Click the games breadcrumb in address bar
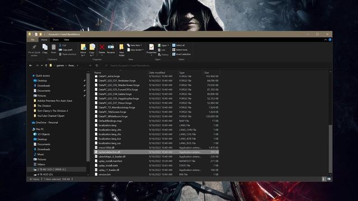Viewport: 358px width, 201px height. (x=60, y=65)
